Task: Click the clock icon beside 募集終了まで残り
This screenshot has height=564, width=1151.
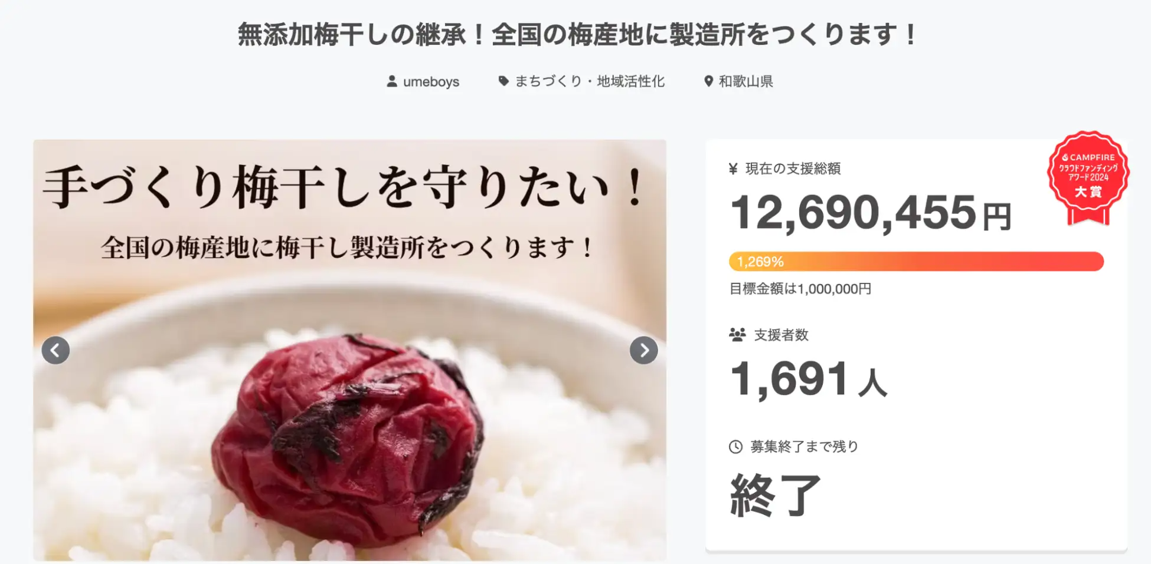Action: [x=735, y=447]
